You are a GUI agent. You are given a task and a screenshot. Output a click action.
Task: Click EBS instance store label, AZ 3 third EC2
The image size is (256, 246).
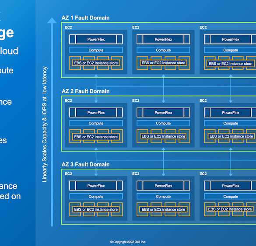(230, 209)
